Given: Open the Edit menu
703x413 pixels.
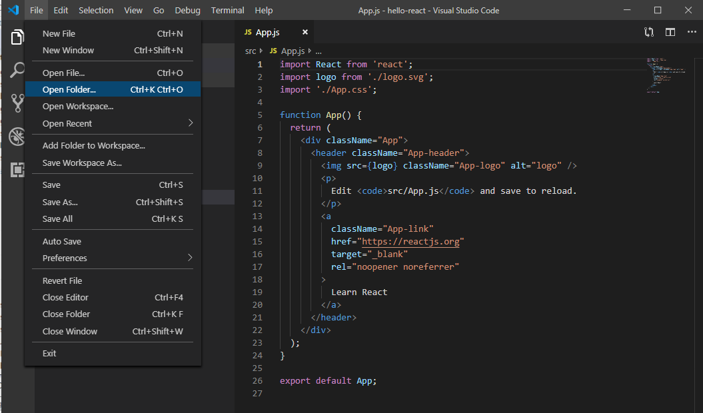Looking at the screenshot, I should coord(61,10).
